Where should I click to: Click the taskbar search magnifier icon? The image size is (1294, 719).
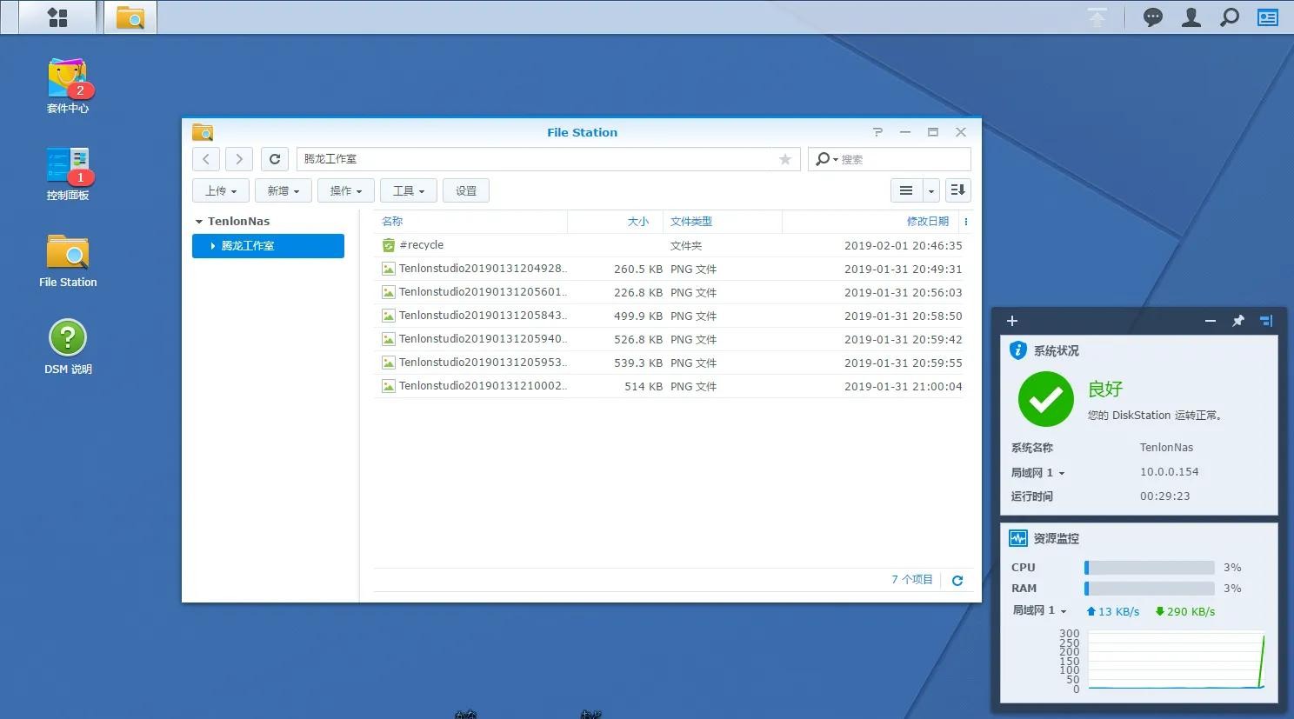pos(1229,17)
